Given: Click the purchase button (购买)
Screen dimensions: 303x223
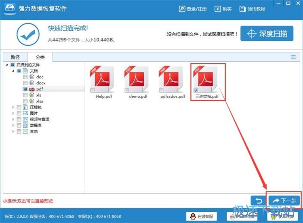Looking at the screenshot, I should tap(223, 9).
